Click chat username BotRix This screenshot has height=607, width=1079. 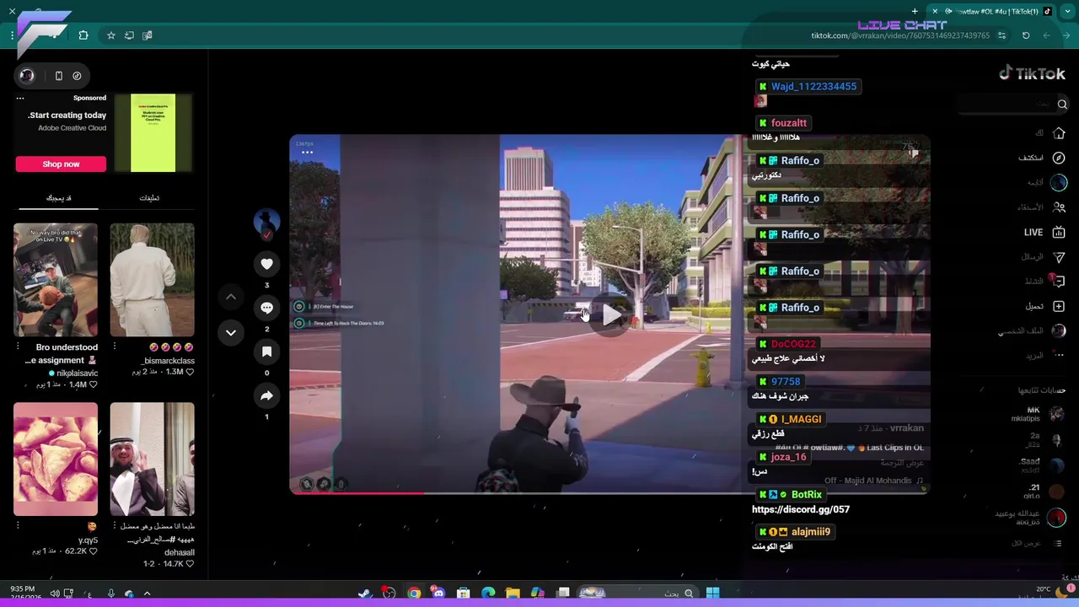tap(807, 495)
